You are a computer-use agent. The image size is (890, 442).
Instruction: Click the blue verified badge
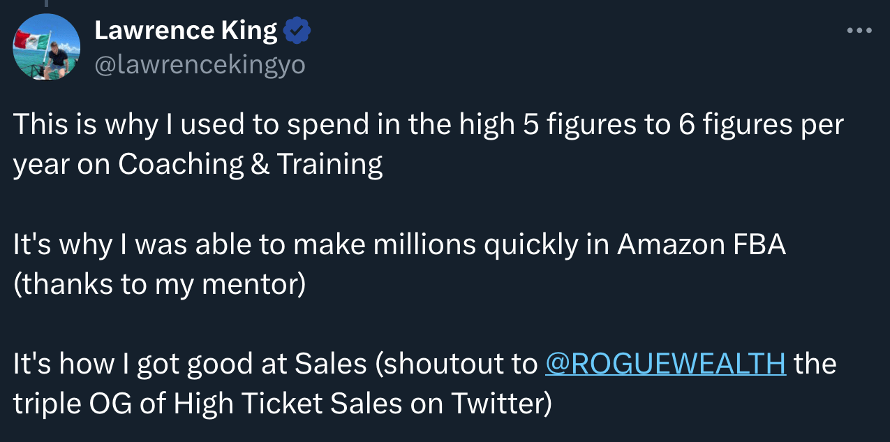[297, 31]
